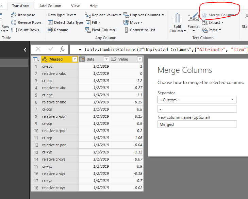
Task: Open the Move dropdown arrow
Action: pyautogui.click(x=142, y=22)
